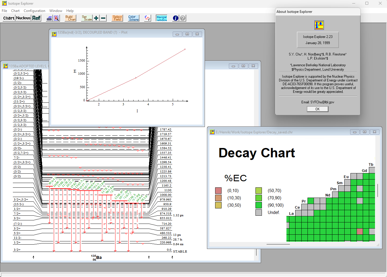Image resolution: width=387 pixels, height=277 pixels.
Task: Select the Chart mode button
Action: 8,18
